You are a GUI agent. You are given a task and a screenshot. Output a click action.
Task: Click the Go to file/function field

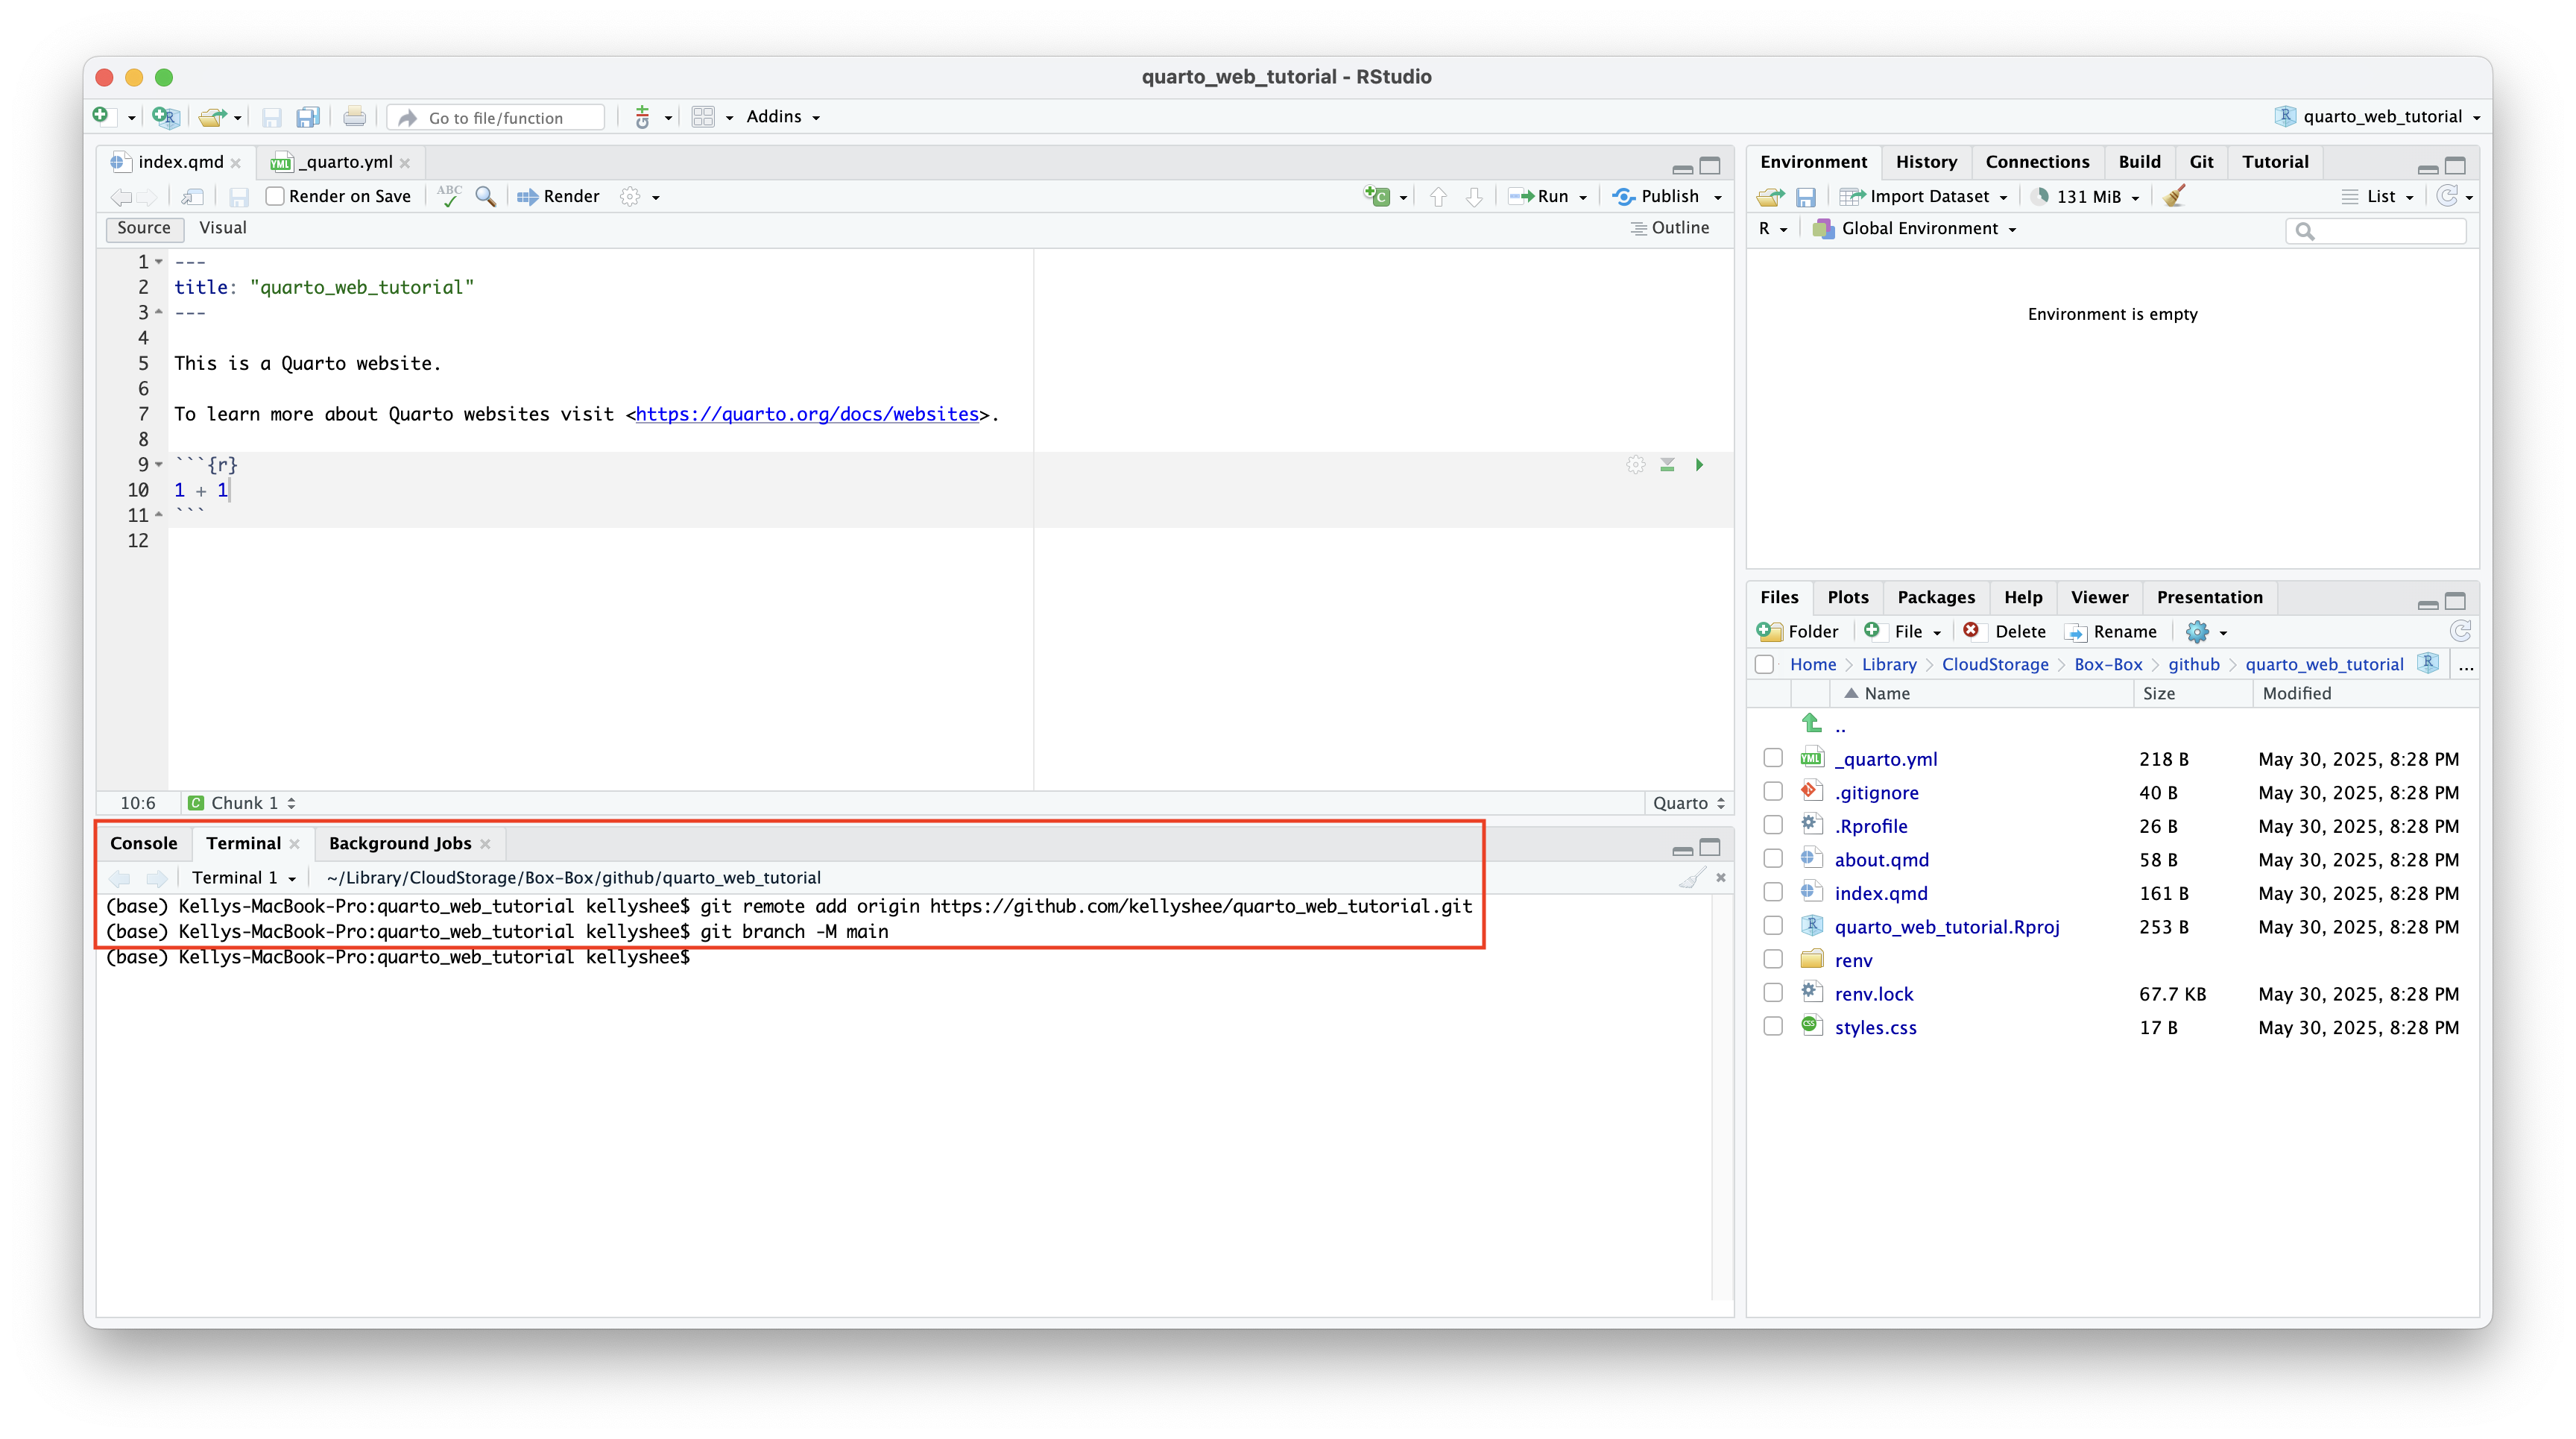pyautogui.click(x=496, y=117)
